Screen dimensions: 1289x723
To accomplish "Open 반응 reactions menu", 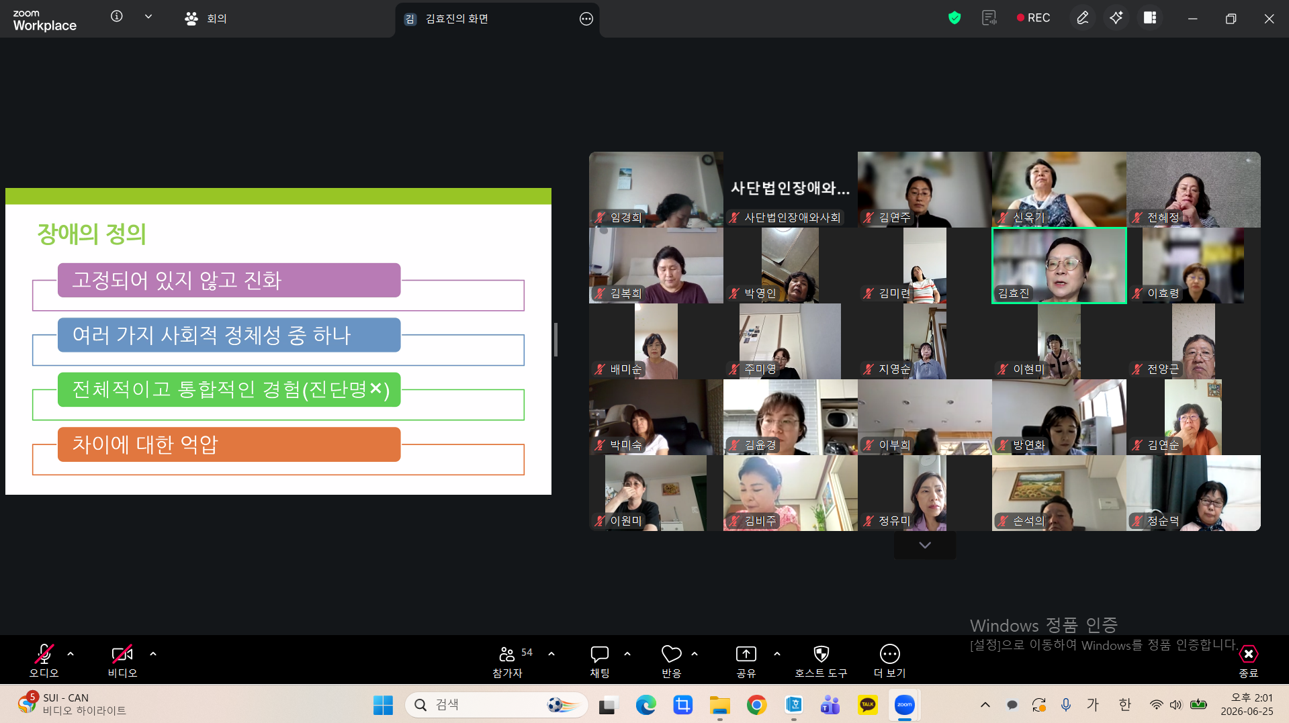I will [672, 661].
